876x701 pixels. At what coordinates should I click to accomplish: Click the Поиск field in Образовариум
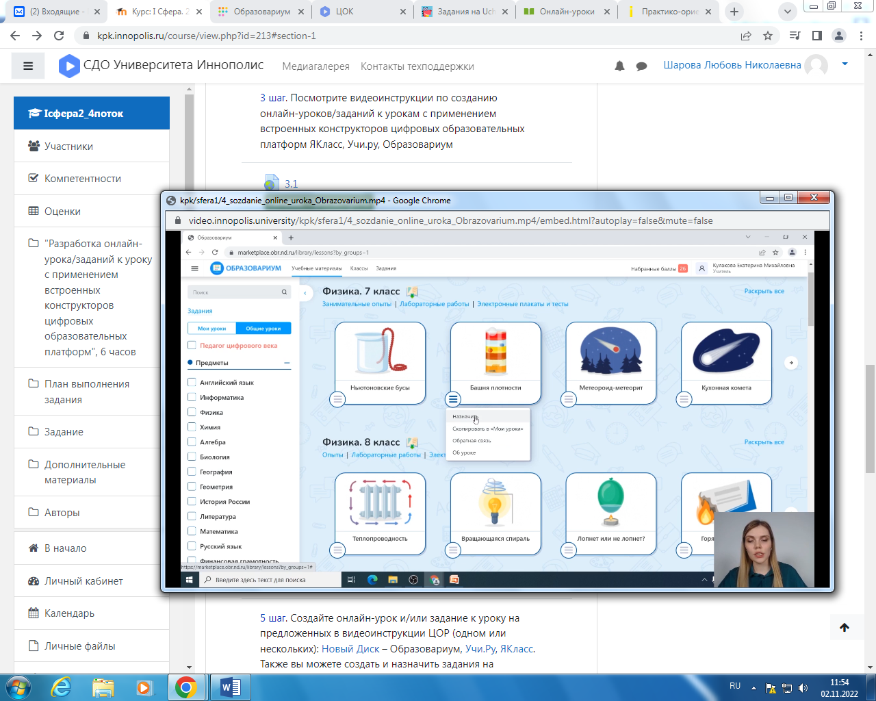(239, 292)
